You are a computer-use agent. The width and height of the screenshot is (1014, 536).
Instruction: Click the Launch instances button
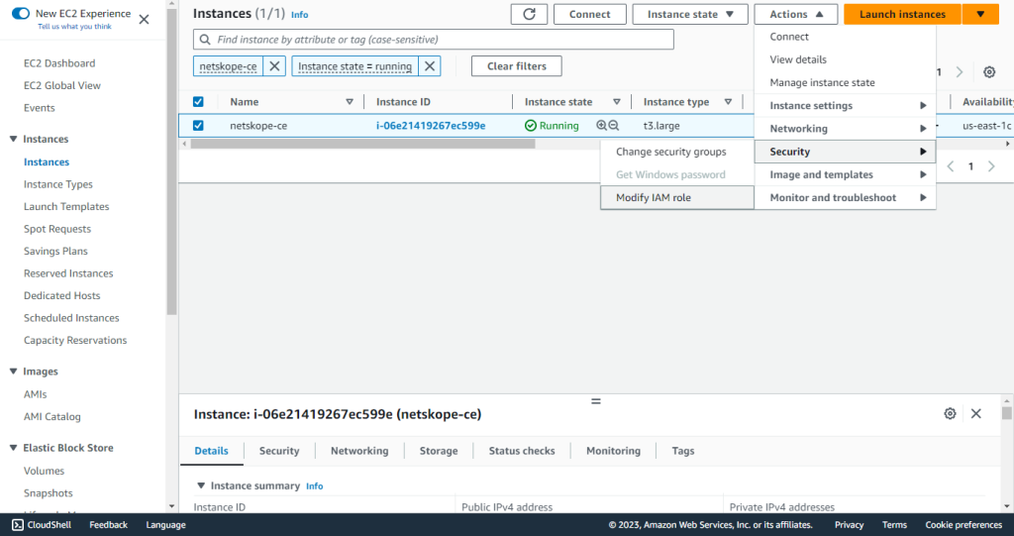902,14
